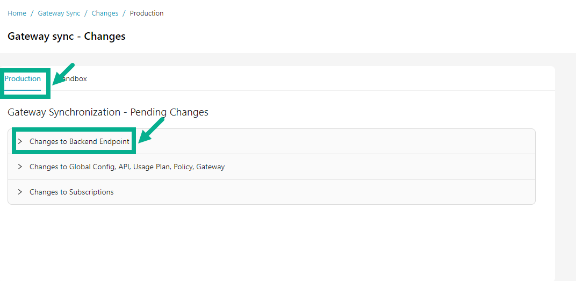Click Production text in breadcrumb trail
The height and width of the screenshot is (281, 576).
pyautogui.click(x=147, y=13)
